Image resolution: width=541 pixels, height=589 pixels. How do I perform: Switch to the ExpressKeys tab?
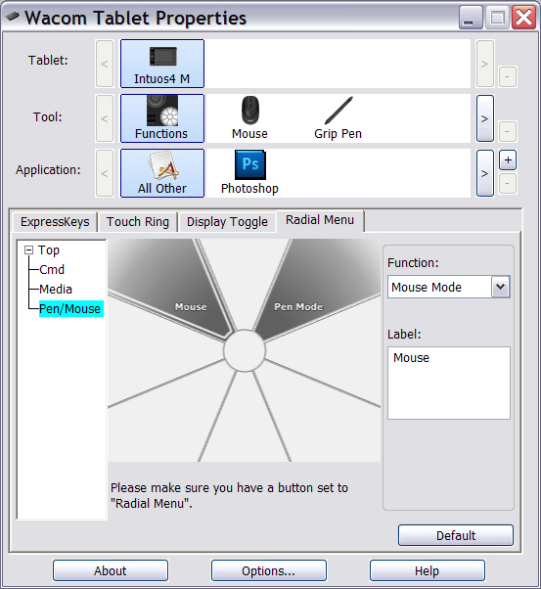pos(55,222)
